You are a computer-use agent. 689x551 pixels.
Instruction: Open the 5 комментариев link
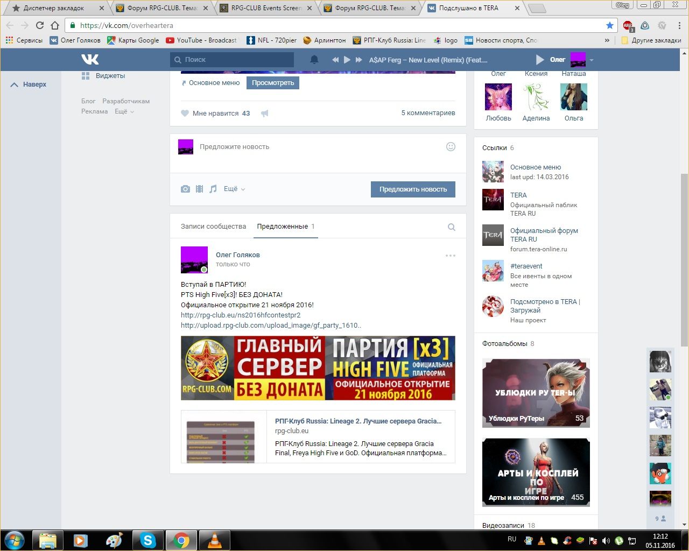tap(428, 113)
